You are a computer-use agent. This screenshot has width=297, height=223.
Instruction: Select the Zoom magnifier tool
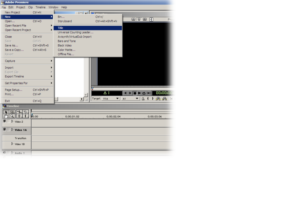[12, 116]
